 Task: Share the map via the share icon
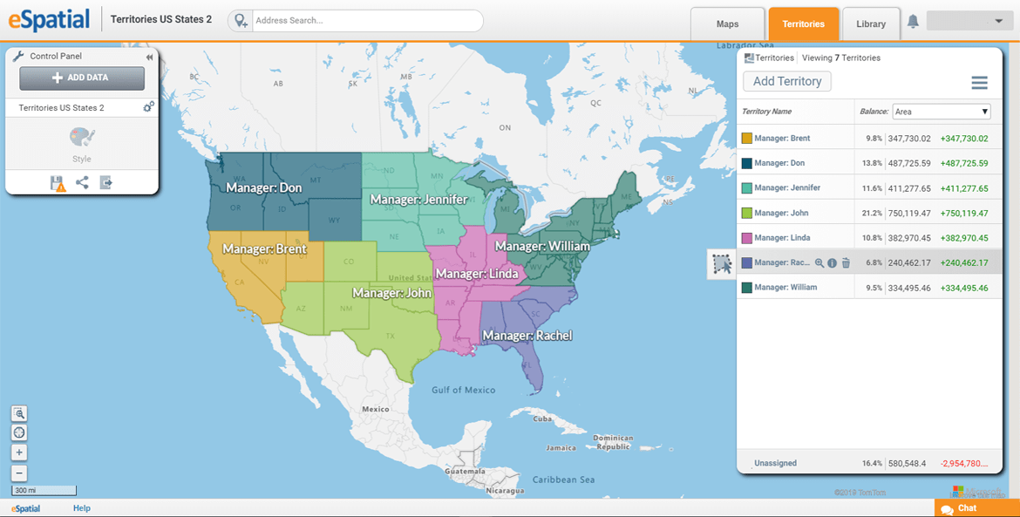tap(81, 181)
